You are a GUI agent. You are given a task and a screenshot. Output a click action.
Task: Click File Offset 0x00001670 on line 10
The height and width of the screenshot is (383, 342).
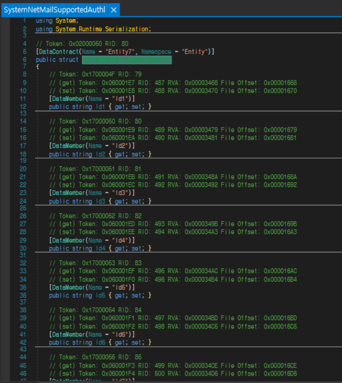coord(280,91)
